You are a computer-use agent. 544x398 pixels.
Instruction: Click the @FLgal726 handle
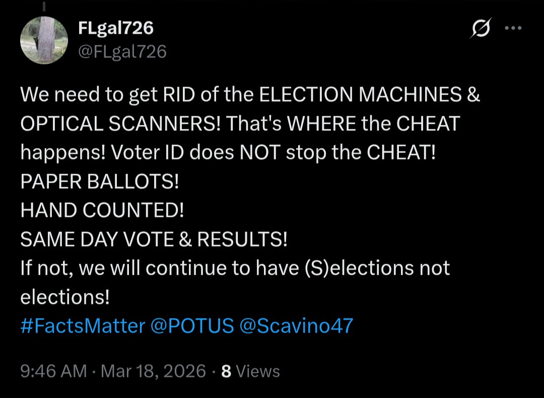122,51
